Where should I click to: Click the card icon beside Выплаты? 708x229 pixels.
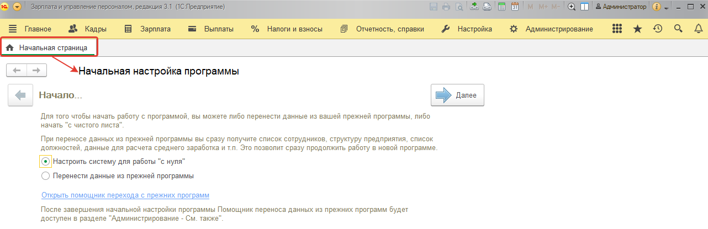(192, 29)
